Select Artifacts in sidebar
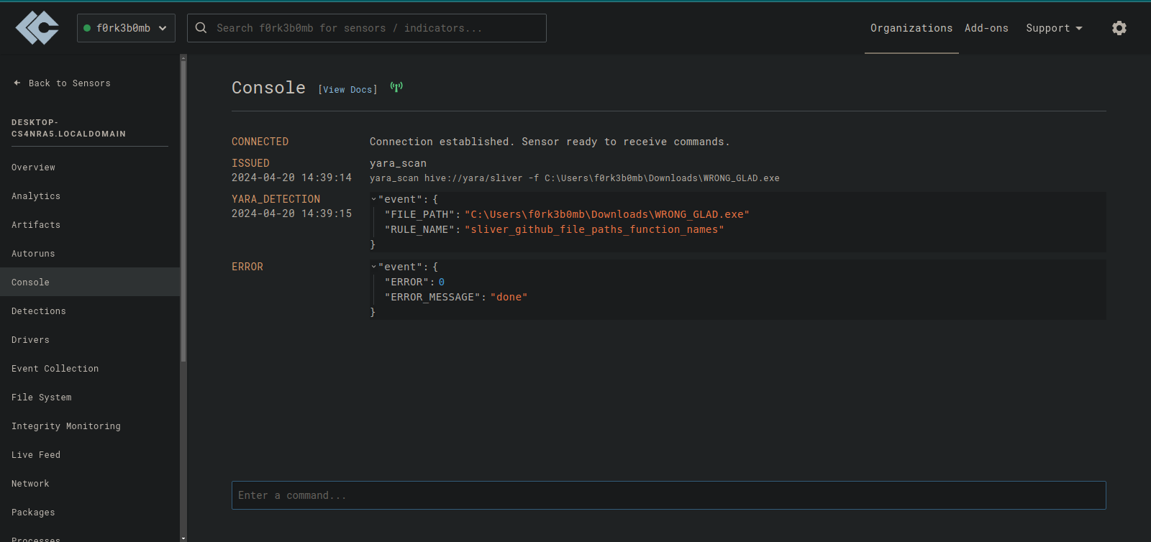Viewport: 1151px width, 542px height. 36,225
